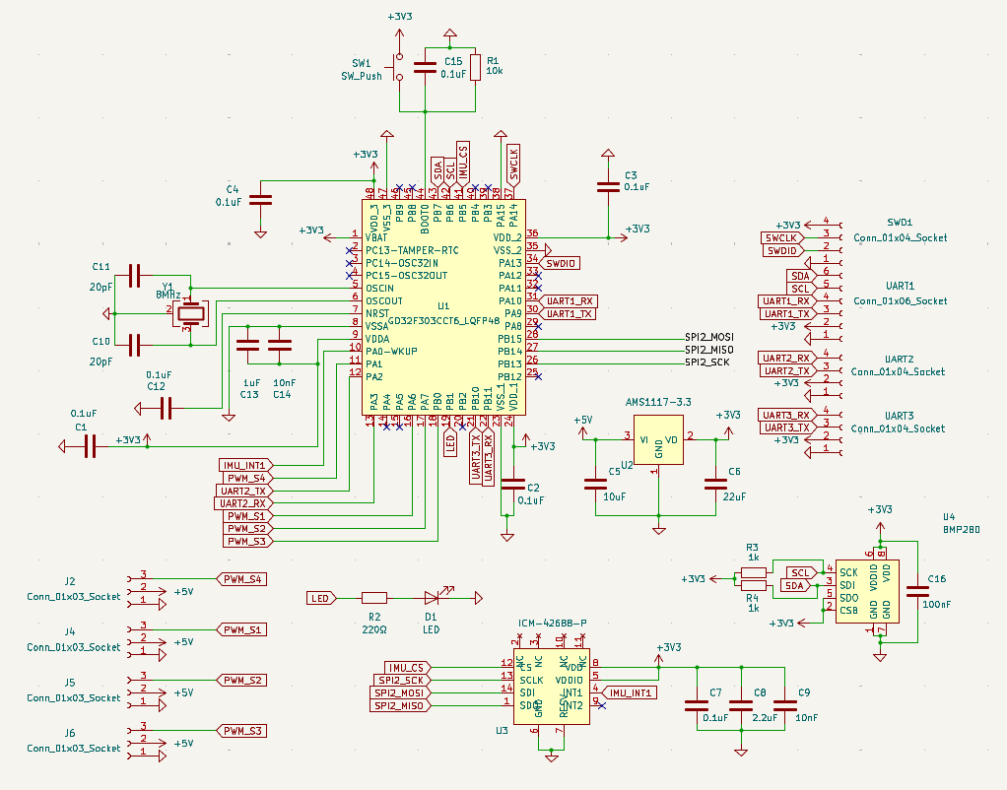Screen dimensions: 1007x790
Task: Select the SDA label on the UART1 connector
Action: click(801, 276)
